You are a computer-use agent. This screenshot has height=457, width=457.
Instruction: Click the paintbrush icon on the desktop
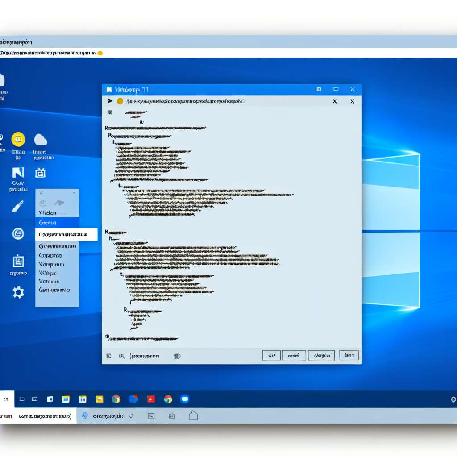18,206
